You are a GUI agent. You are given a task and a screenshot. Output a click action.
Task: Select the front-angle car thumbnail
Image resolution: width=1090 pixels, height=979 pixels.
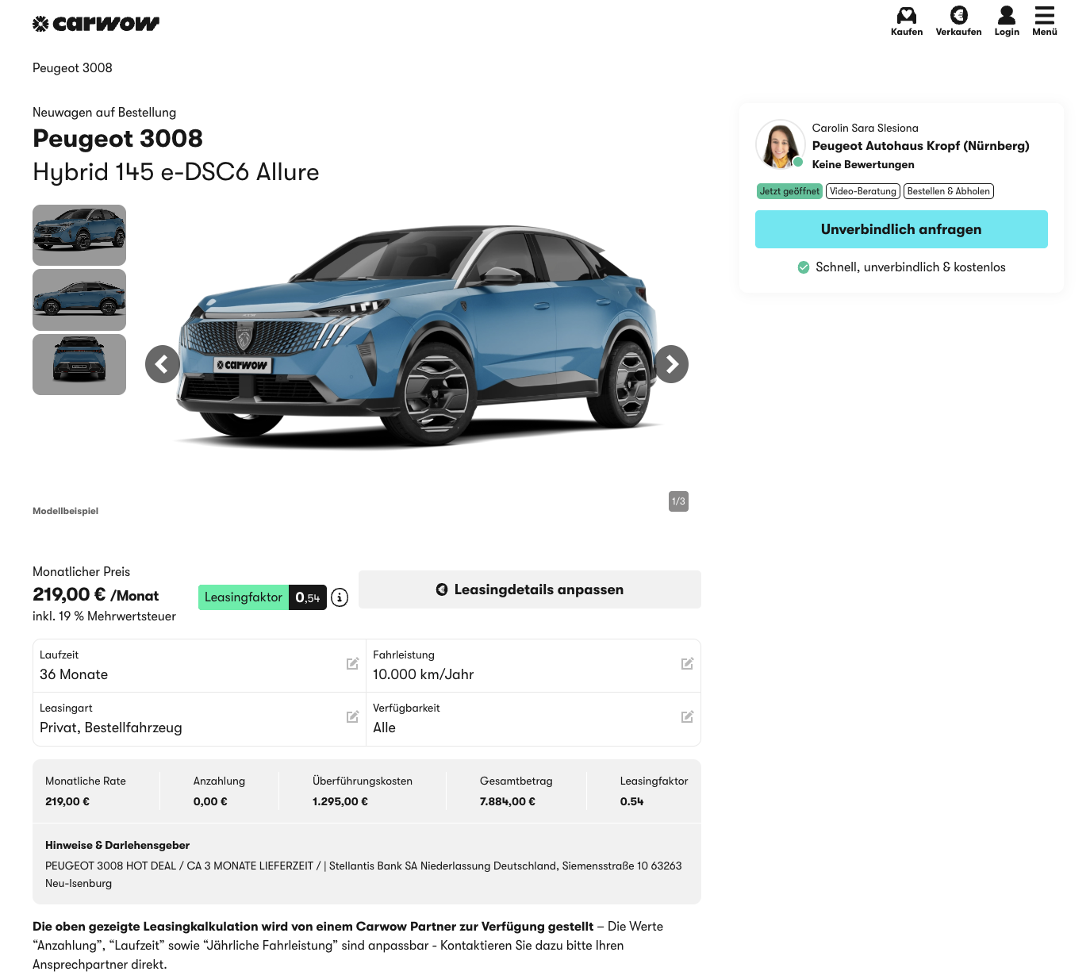[x=79, y=235]
